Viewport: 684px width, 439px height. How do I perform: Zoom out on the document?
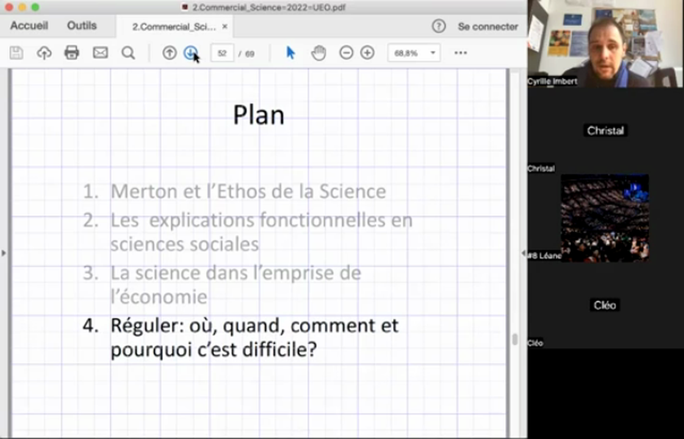(x=345, y=53)
